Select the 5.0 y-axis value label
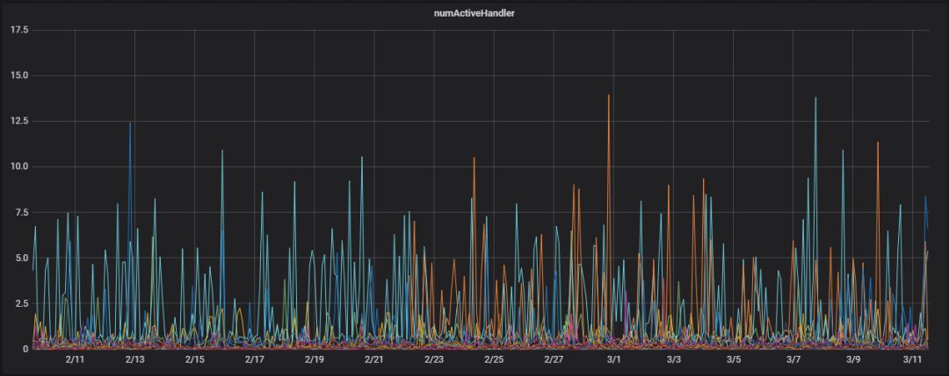 pos(22,258)
